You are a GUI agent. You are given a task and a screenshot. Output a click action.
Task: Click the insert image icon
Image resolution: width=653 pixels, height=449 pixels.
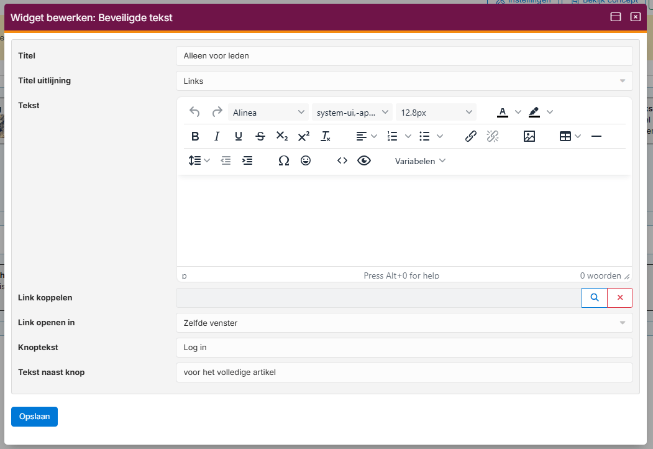pos(529,136)
